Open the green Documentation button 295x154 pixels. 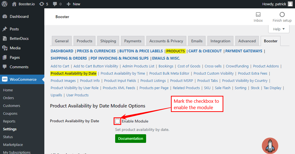pos(130,138)
